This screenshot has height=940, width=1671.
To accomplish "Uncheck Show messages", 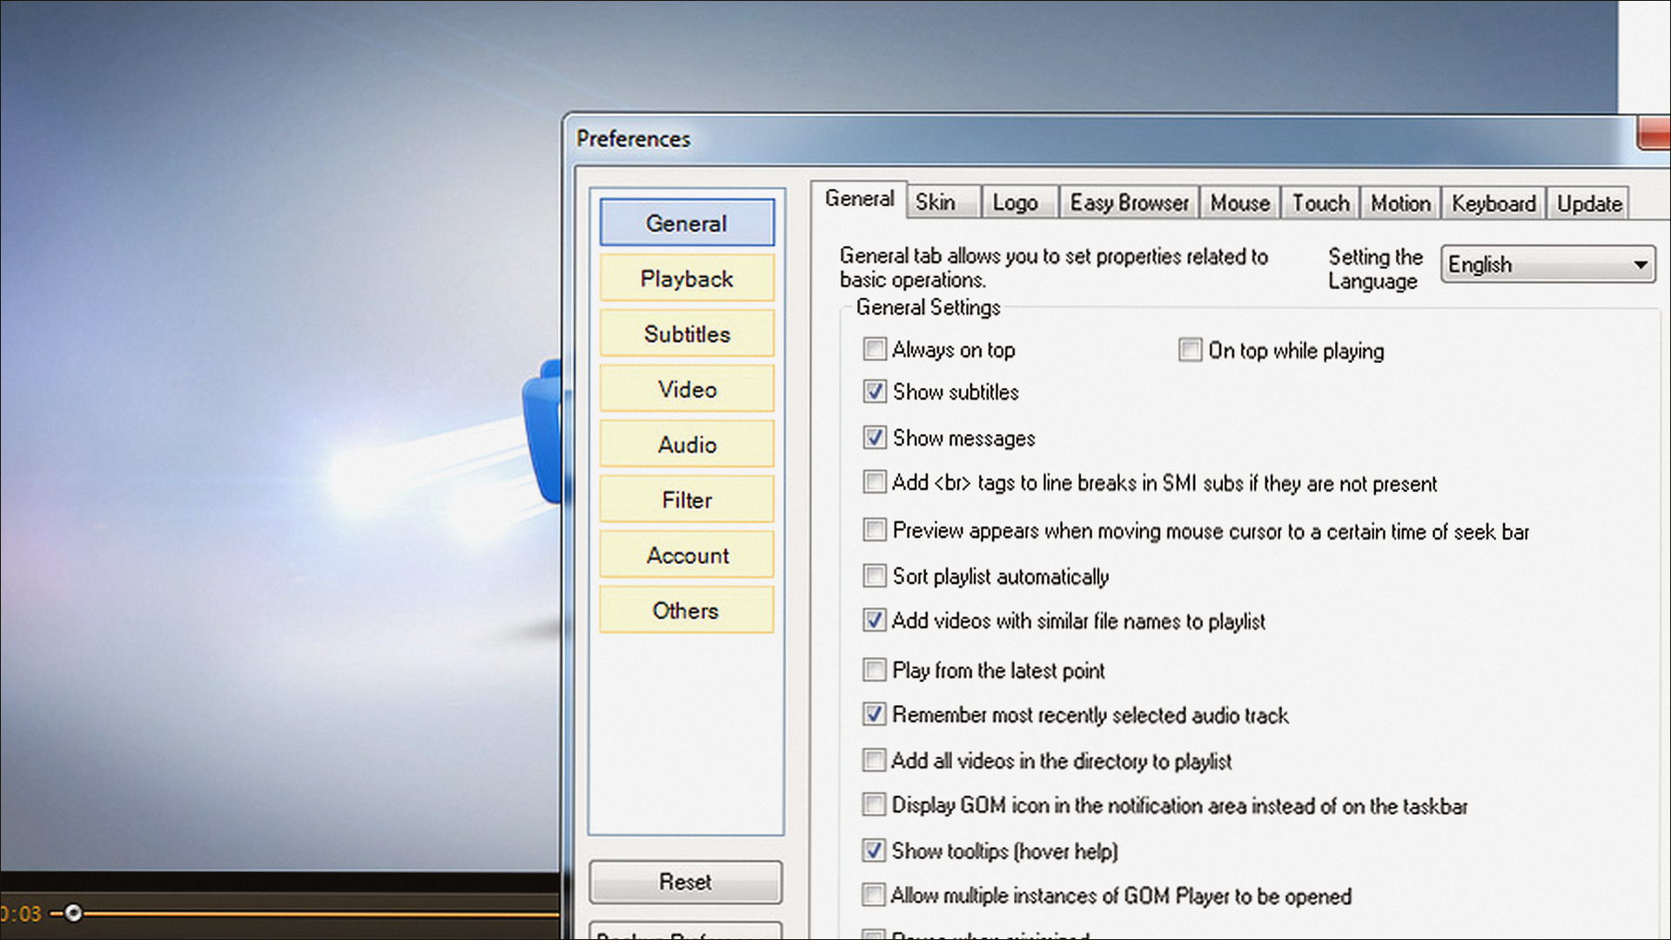I will (875, 437).
